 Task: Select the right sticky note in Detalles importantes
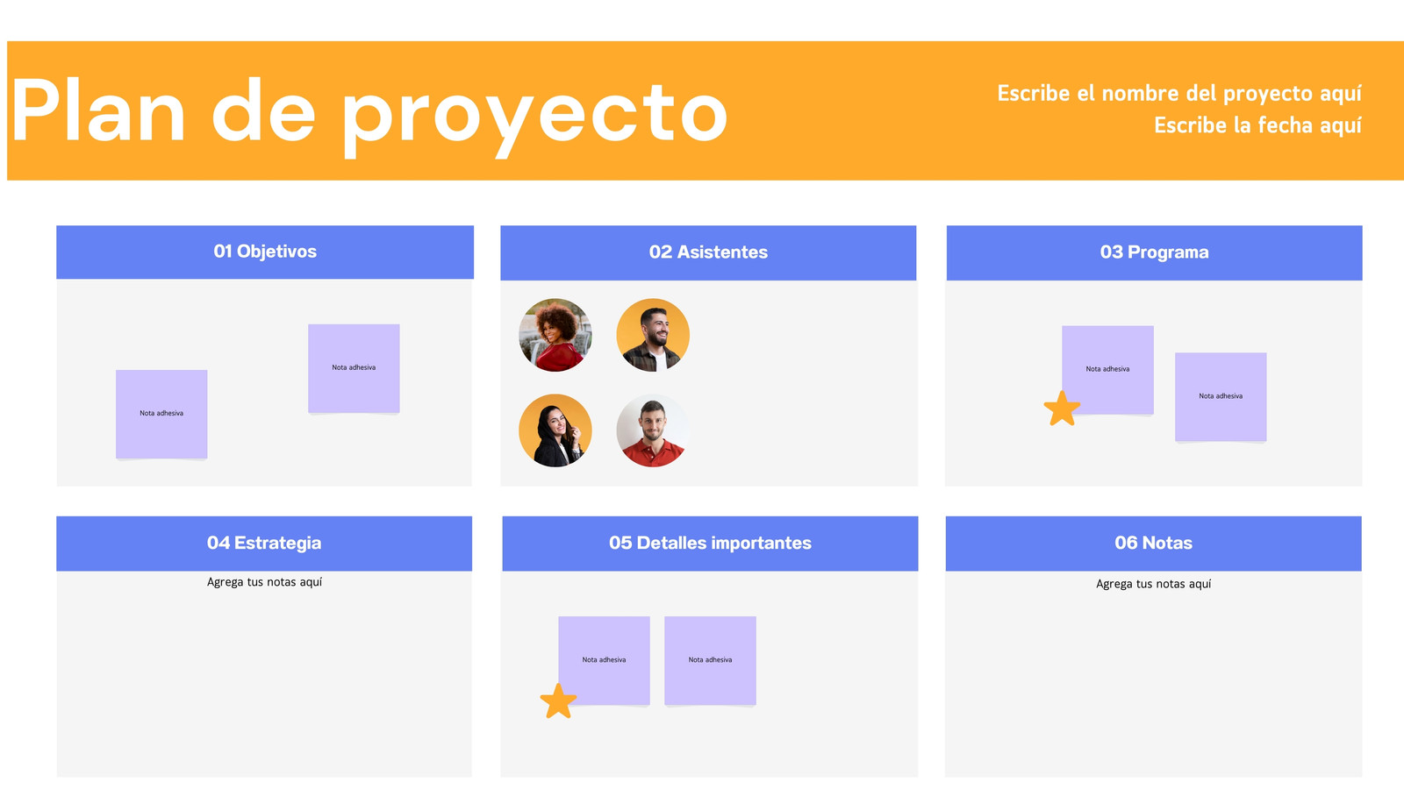click(710, 661)
